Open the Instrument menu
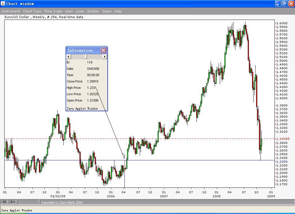 click(11, 11)
